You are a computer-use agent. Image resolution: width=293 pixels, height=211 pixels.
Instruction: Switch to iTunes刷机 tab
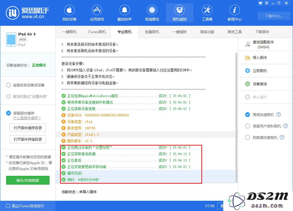[97, 32]
